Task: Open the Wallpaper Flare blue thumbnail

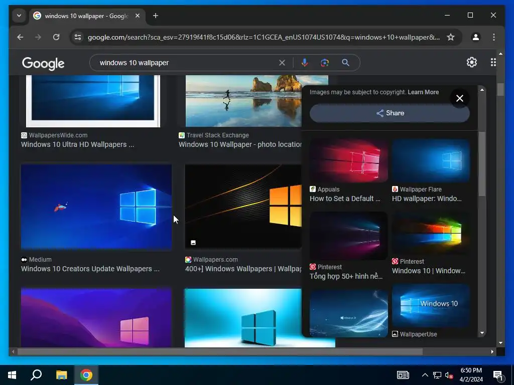Action: click(431, 161)
